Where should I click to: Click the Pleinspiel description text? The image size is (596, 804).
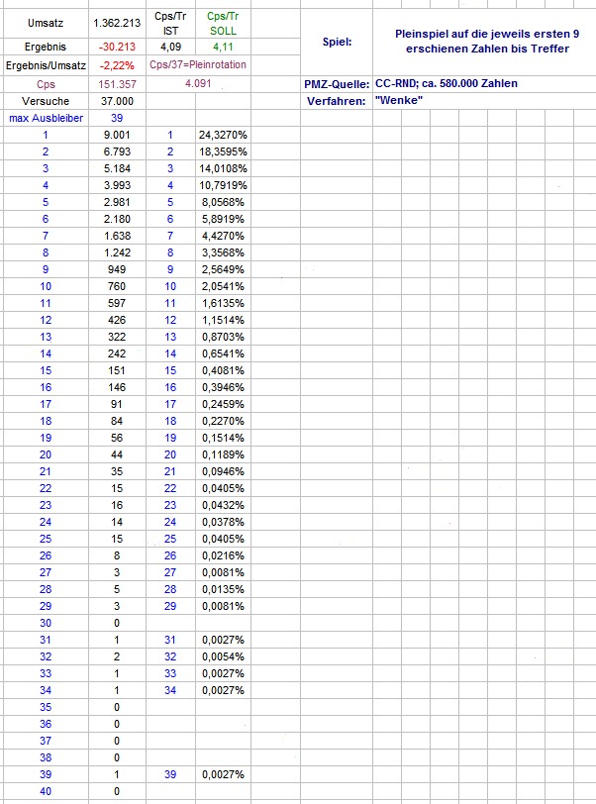[487, 41]
